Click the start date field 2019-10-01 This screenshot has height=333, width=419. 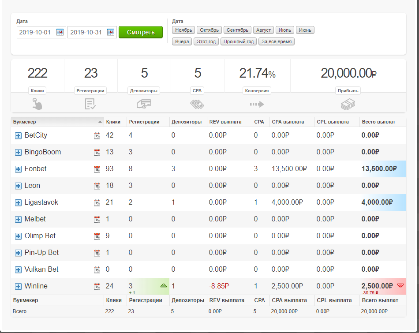[x=41, y=32]
